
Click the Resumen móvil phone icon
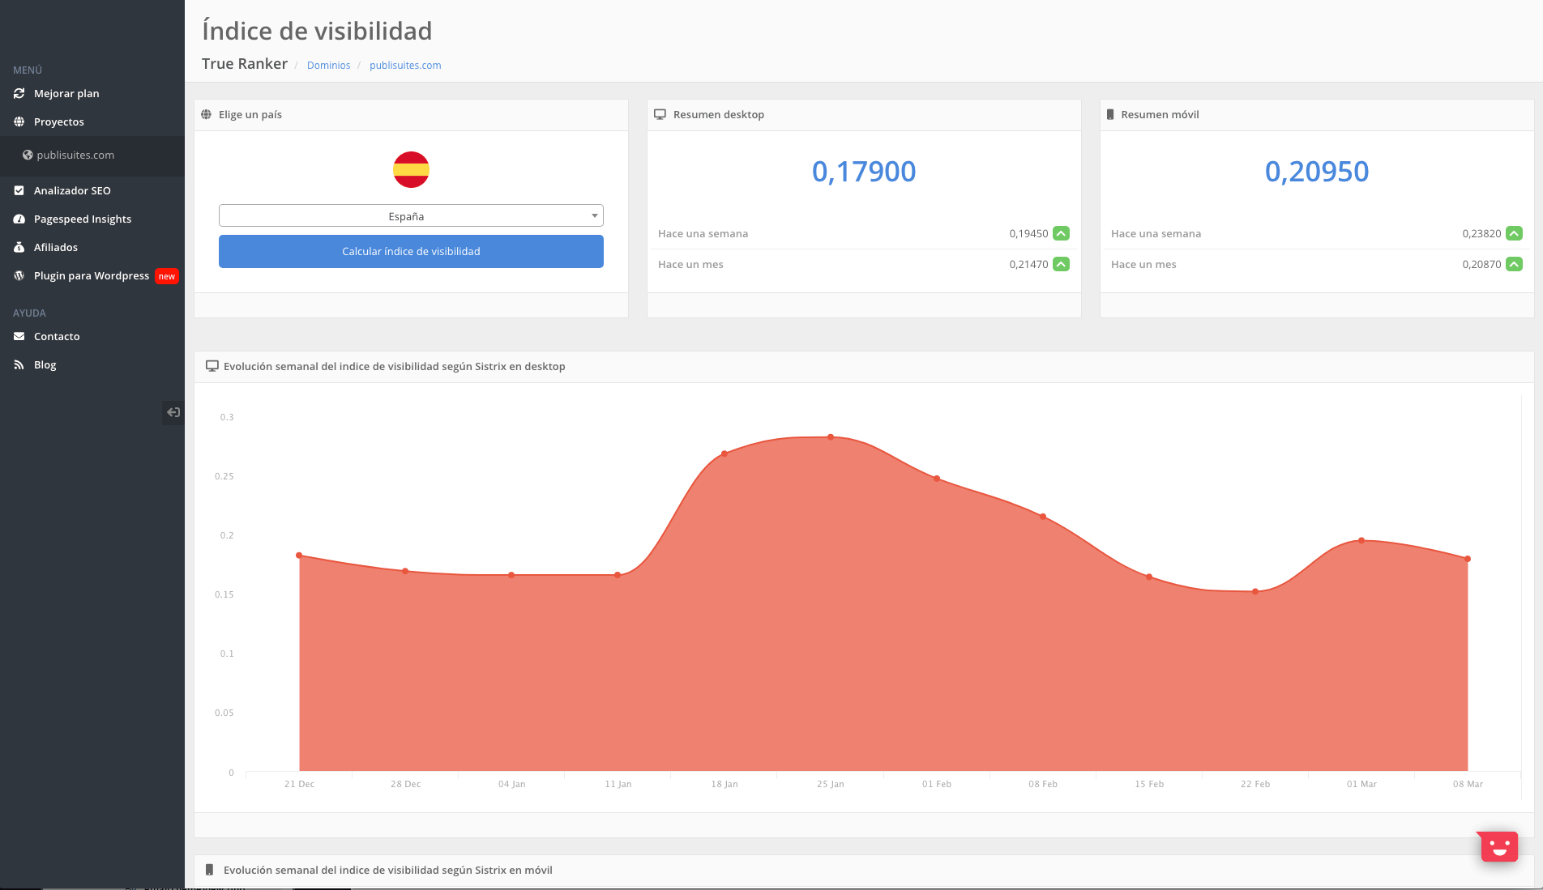pyautogui.click(x=1110, y=114)
